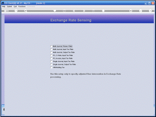Tick PO, Cr Note, Input Tax Rate
The image size is (156, 117).
tap(51, 55)
